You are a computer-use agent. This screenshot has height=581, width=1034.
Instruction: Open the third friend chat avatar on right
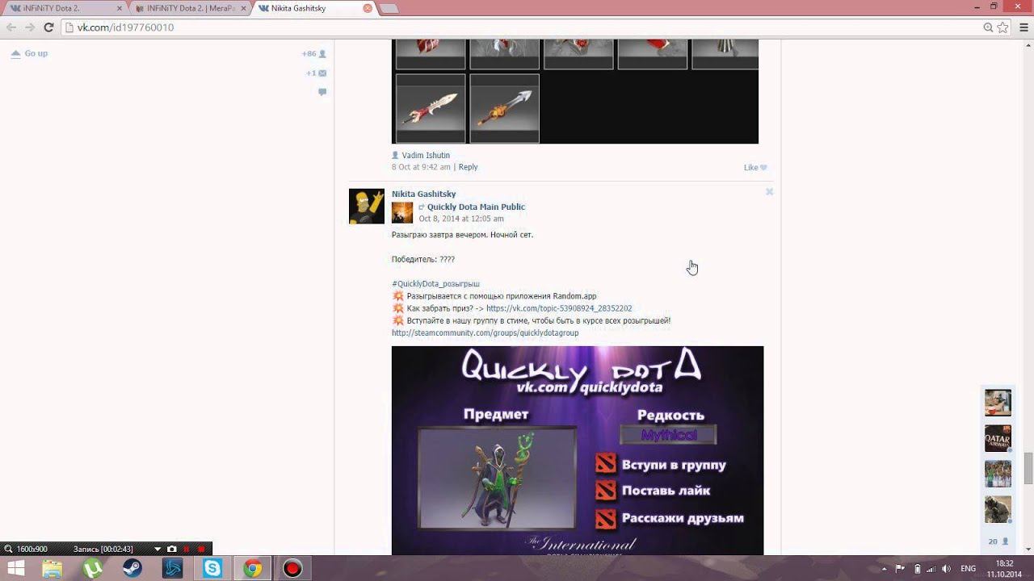click(998, 474)
